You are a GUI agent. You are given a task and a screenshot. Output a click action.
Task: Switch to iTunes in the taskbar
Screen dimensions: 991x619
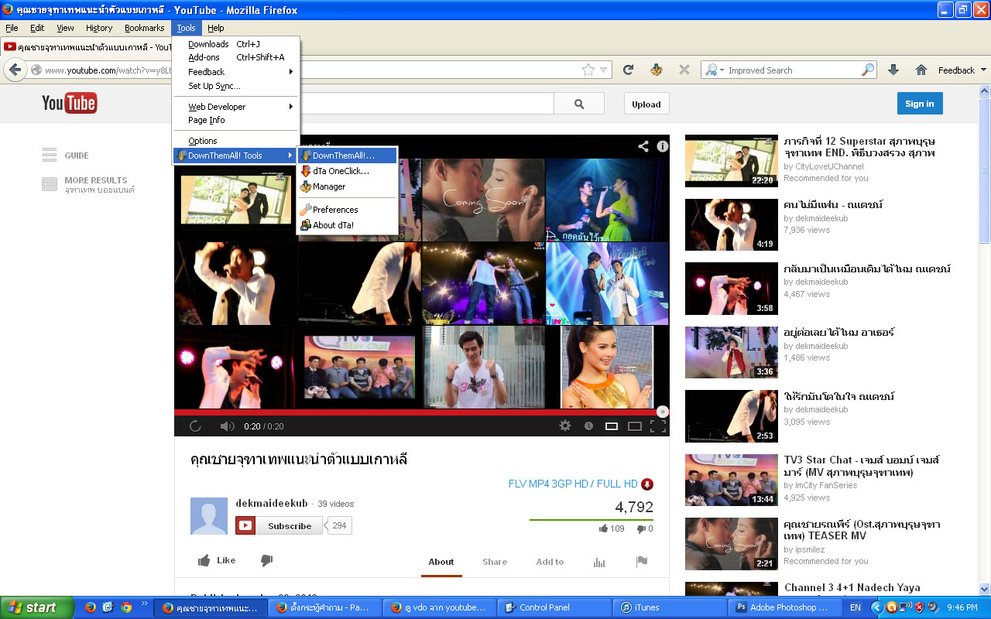tap(670, 607)
